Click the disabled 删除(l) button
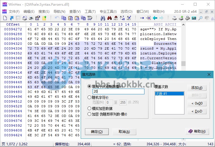Screen dimensions: 215x147 [x=197, y=95]
